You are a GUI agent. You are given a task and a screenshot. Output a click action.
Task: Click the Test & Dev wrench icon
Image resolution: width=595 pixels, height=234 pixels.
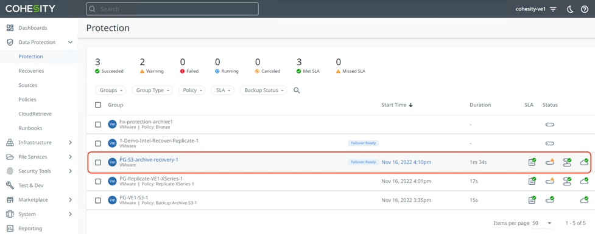10,185
